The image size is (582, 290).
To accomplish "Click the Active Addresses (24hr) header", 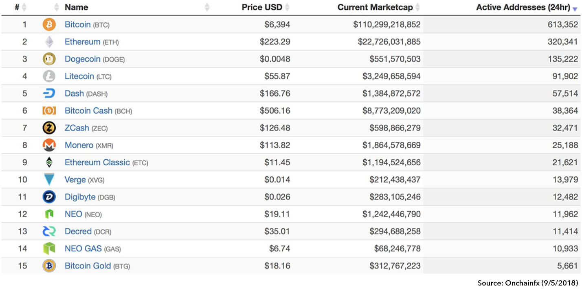I will coord(523,7).
